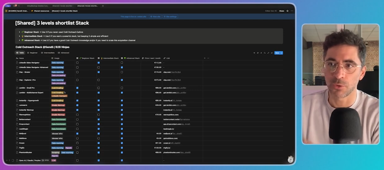384x170 pixels.
Task: Click Dropcontact row name
Action: coord(24,124)
